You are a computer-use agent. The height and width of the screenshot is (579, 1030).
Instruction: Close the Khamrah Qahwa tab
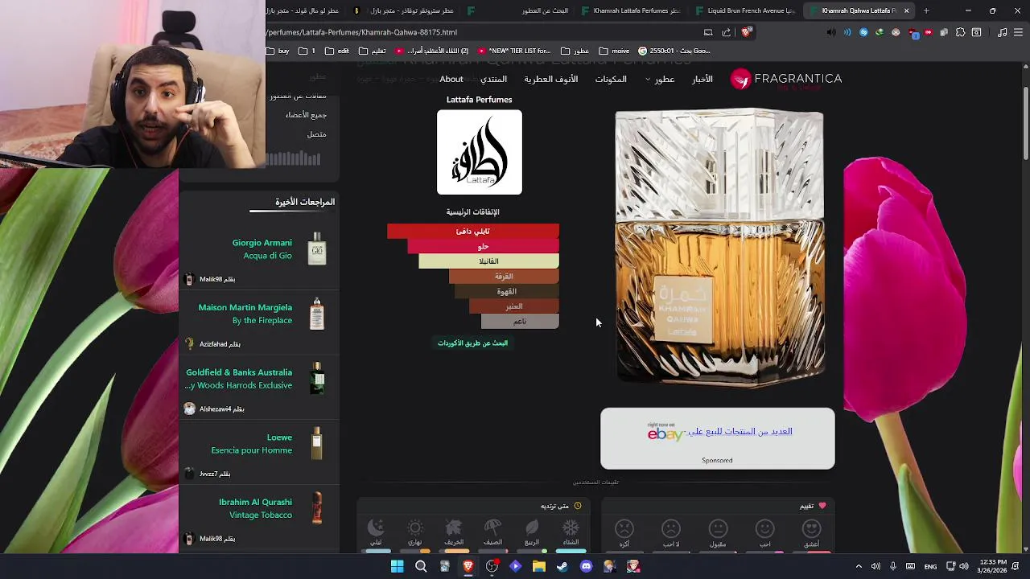pos(906,10)
